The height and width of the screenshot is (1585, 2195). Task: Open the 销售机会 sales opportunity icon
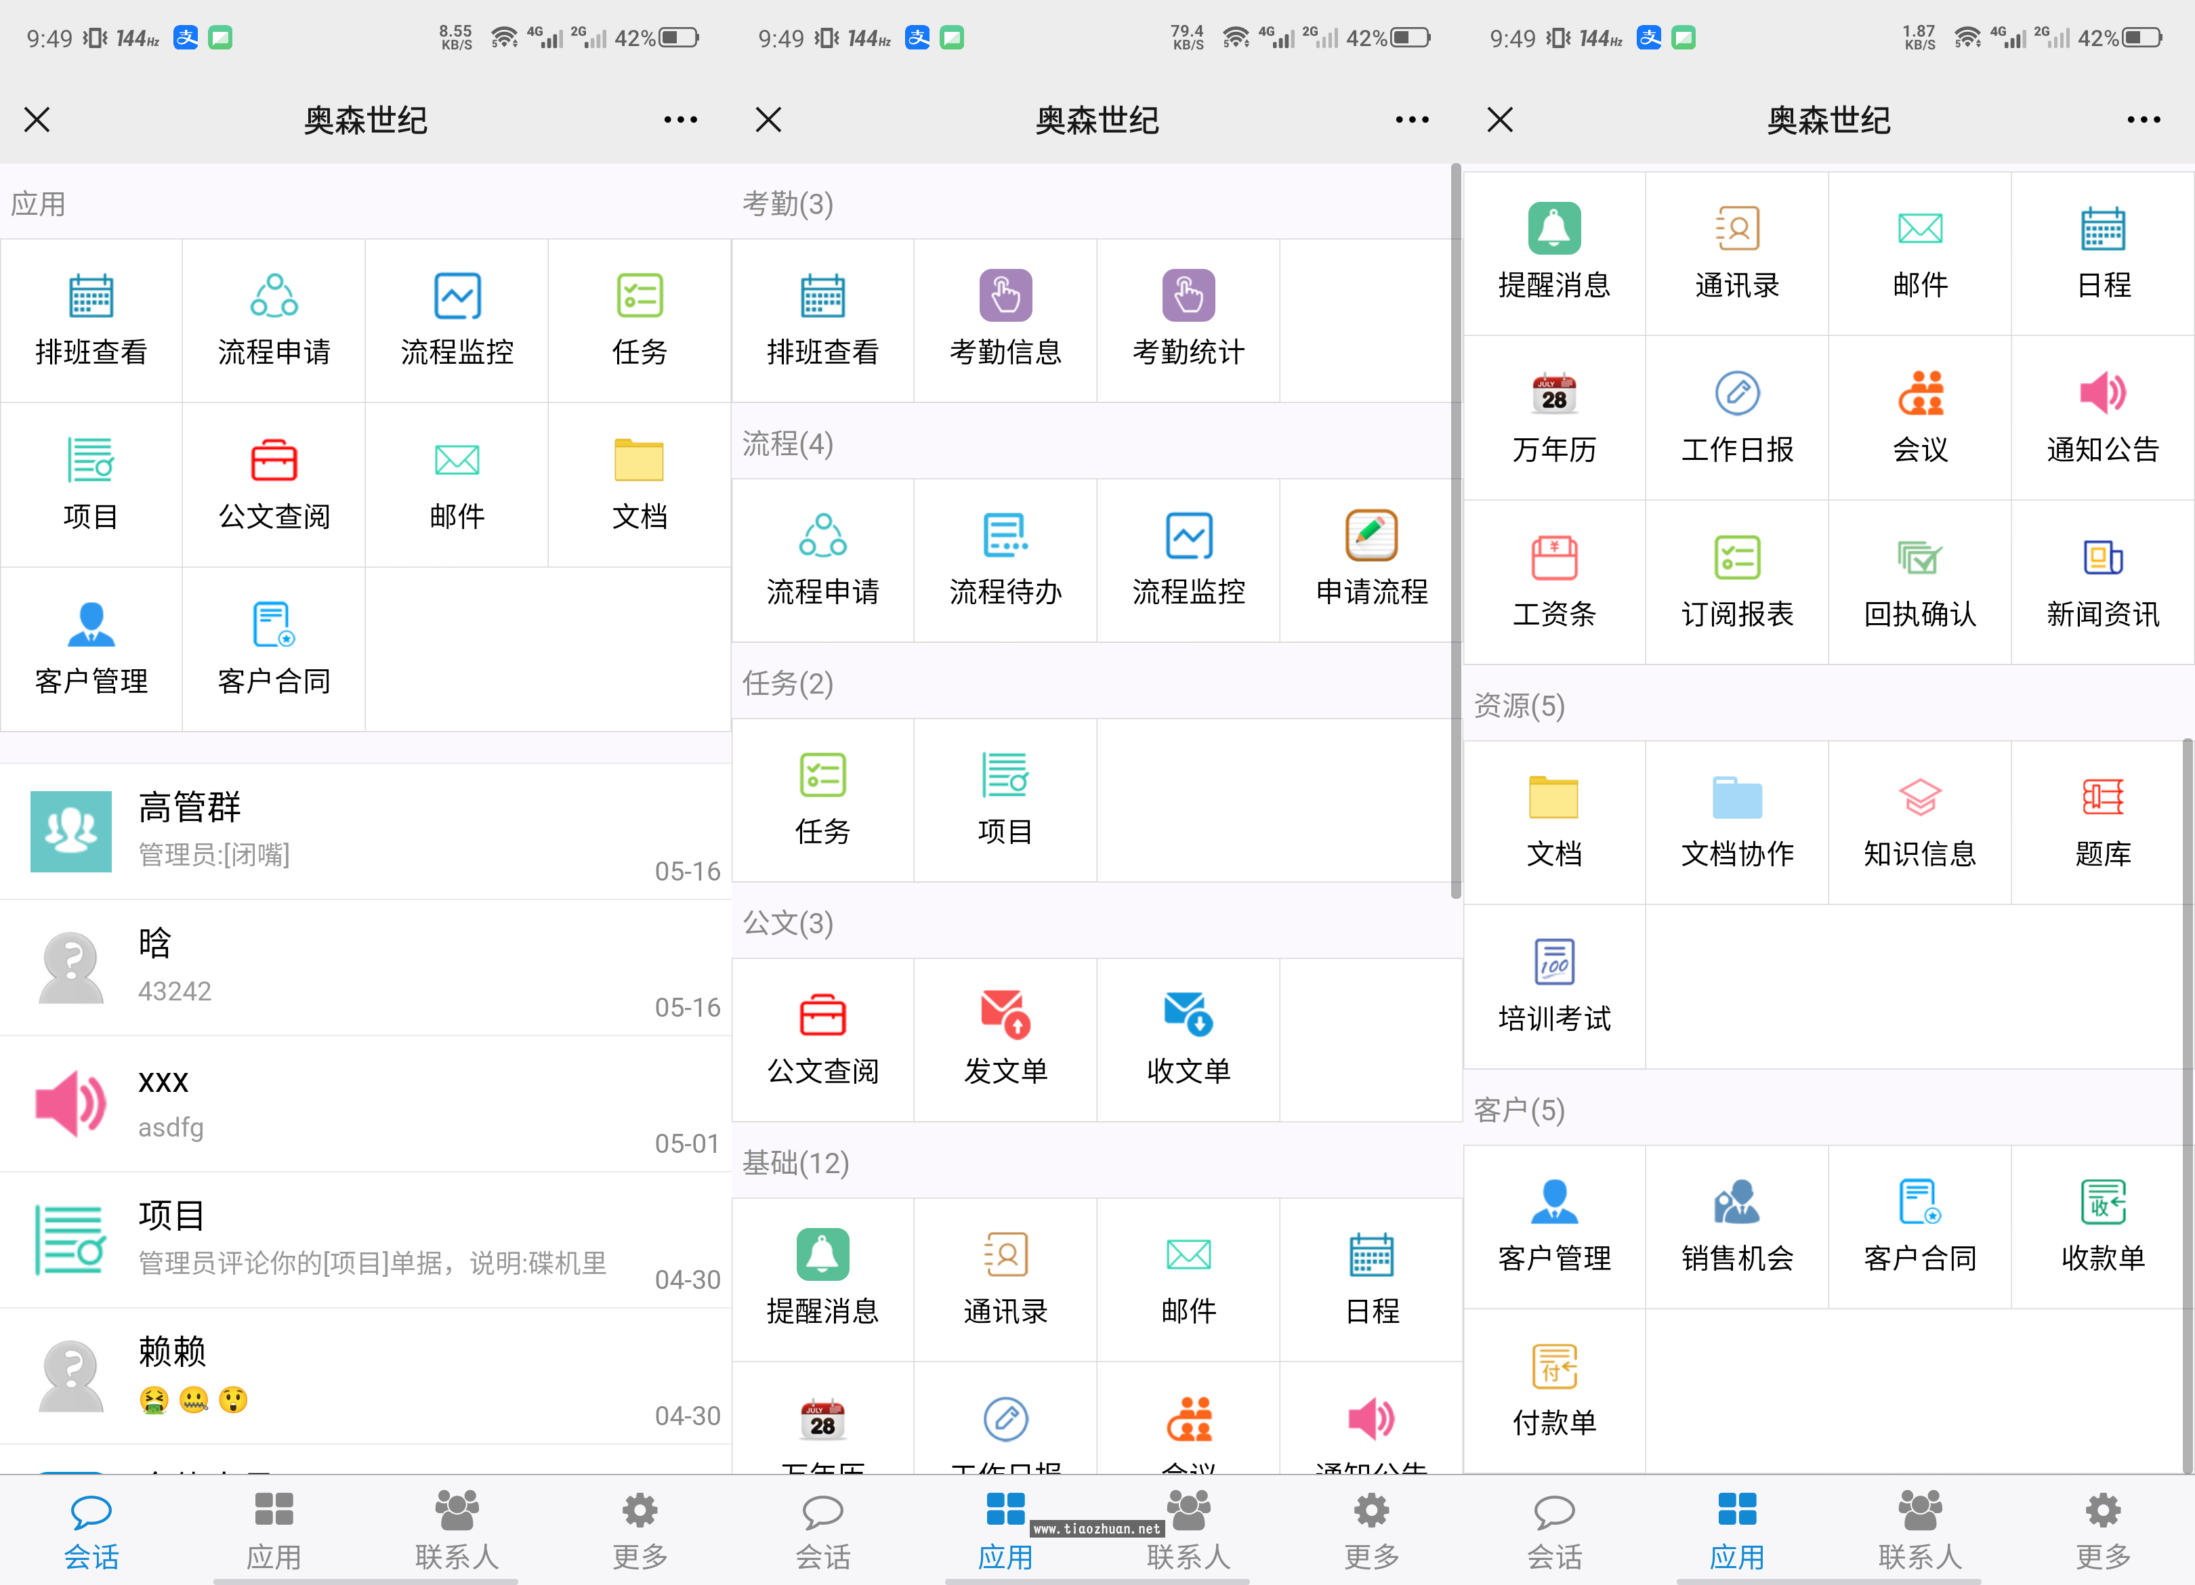[x=1736, y=1225]
